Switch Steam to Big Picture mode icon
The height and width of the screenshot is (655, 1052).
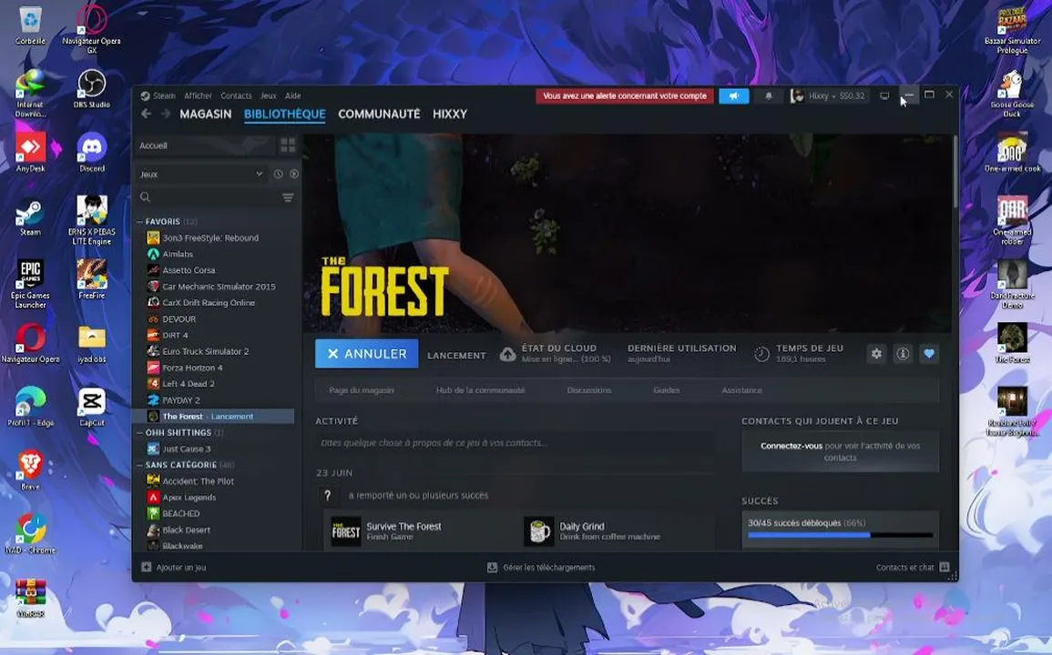884,96
